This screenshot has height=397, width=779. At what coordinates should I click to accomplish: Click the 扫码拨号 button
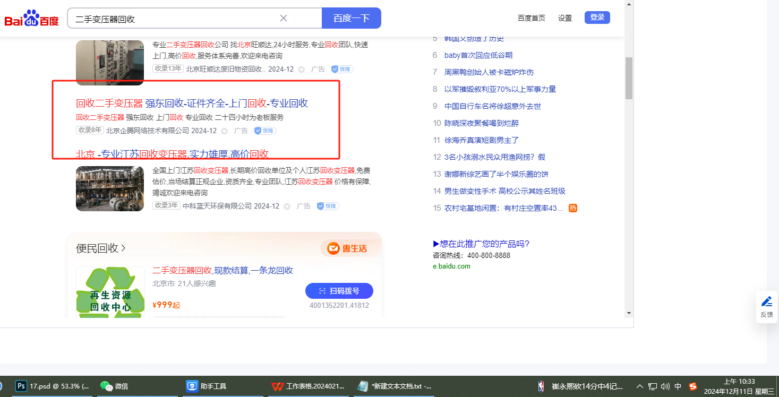339,291
